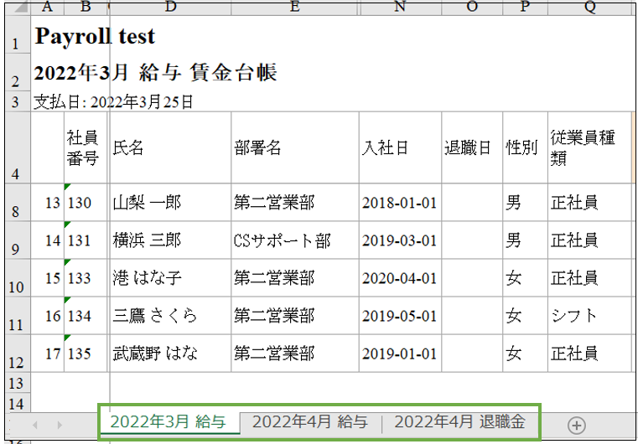The width and height of the screenshot is (638, 444).
Task: Open the 2022年4月 給与 sheet tab
Action: (x=310, y=422)
